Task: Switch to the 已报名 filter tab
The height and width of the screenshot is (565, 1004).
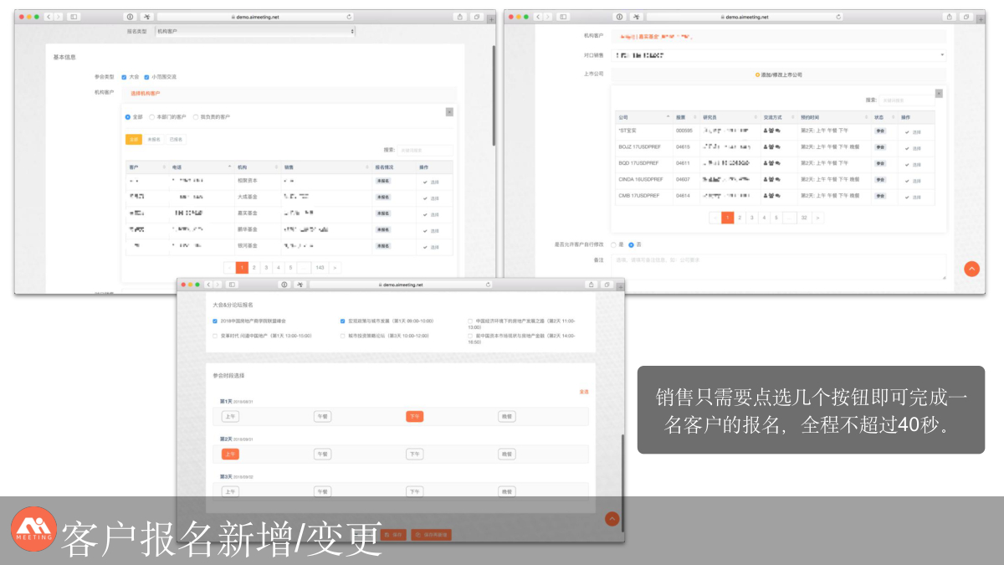Action: click(x=176, y=140)
